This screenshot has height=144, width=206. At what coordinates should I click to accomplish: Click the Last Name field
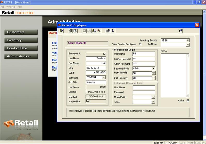coord(96,58)
